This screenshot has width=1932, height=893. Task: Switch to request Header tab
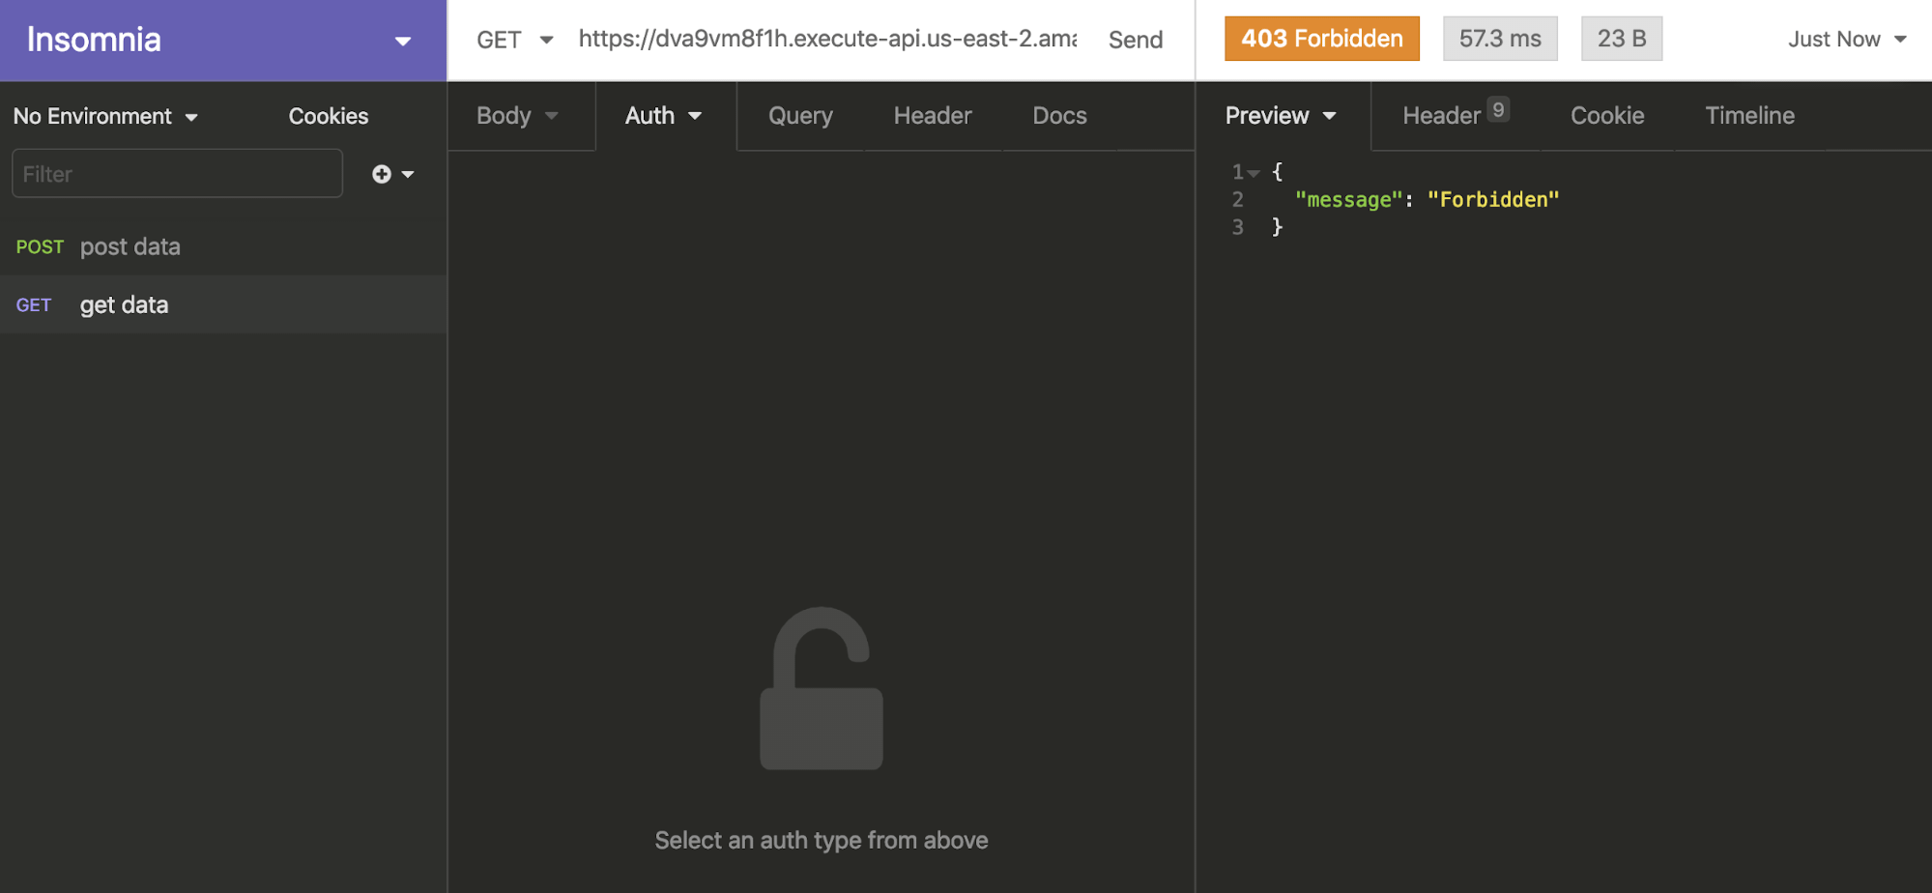tap(932, 116)
